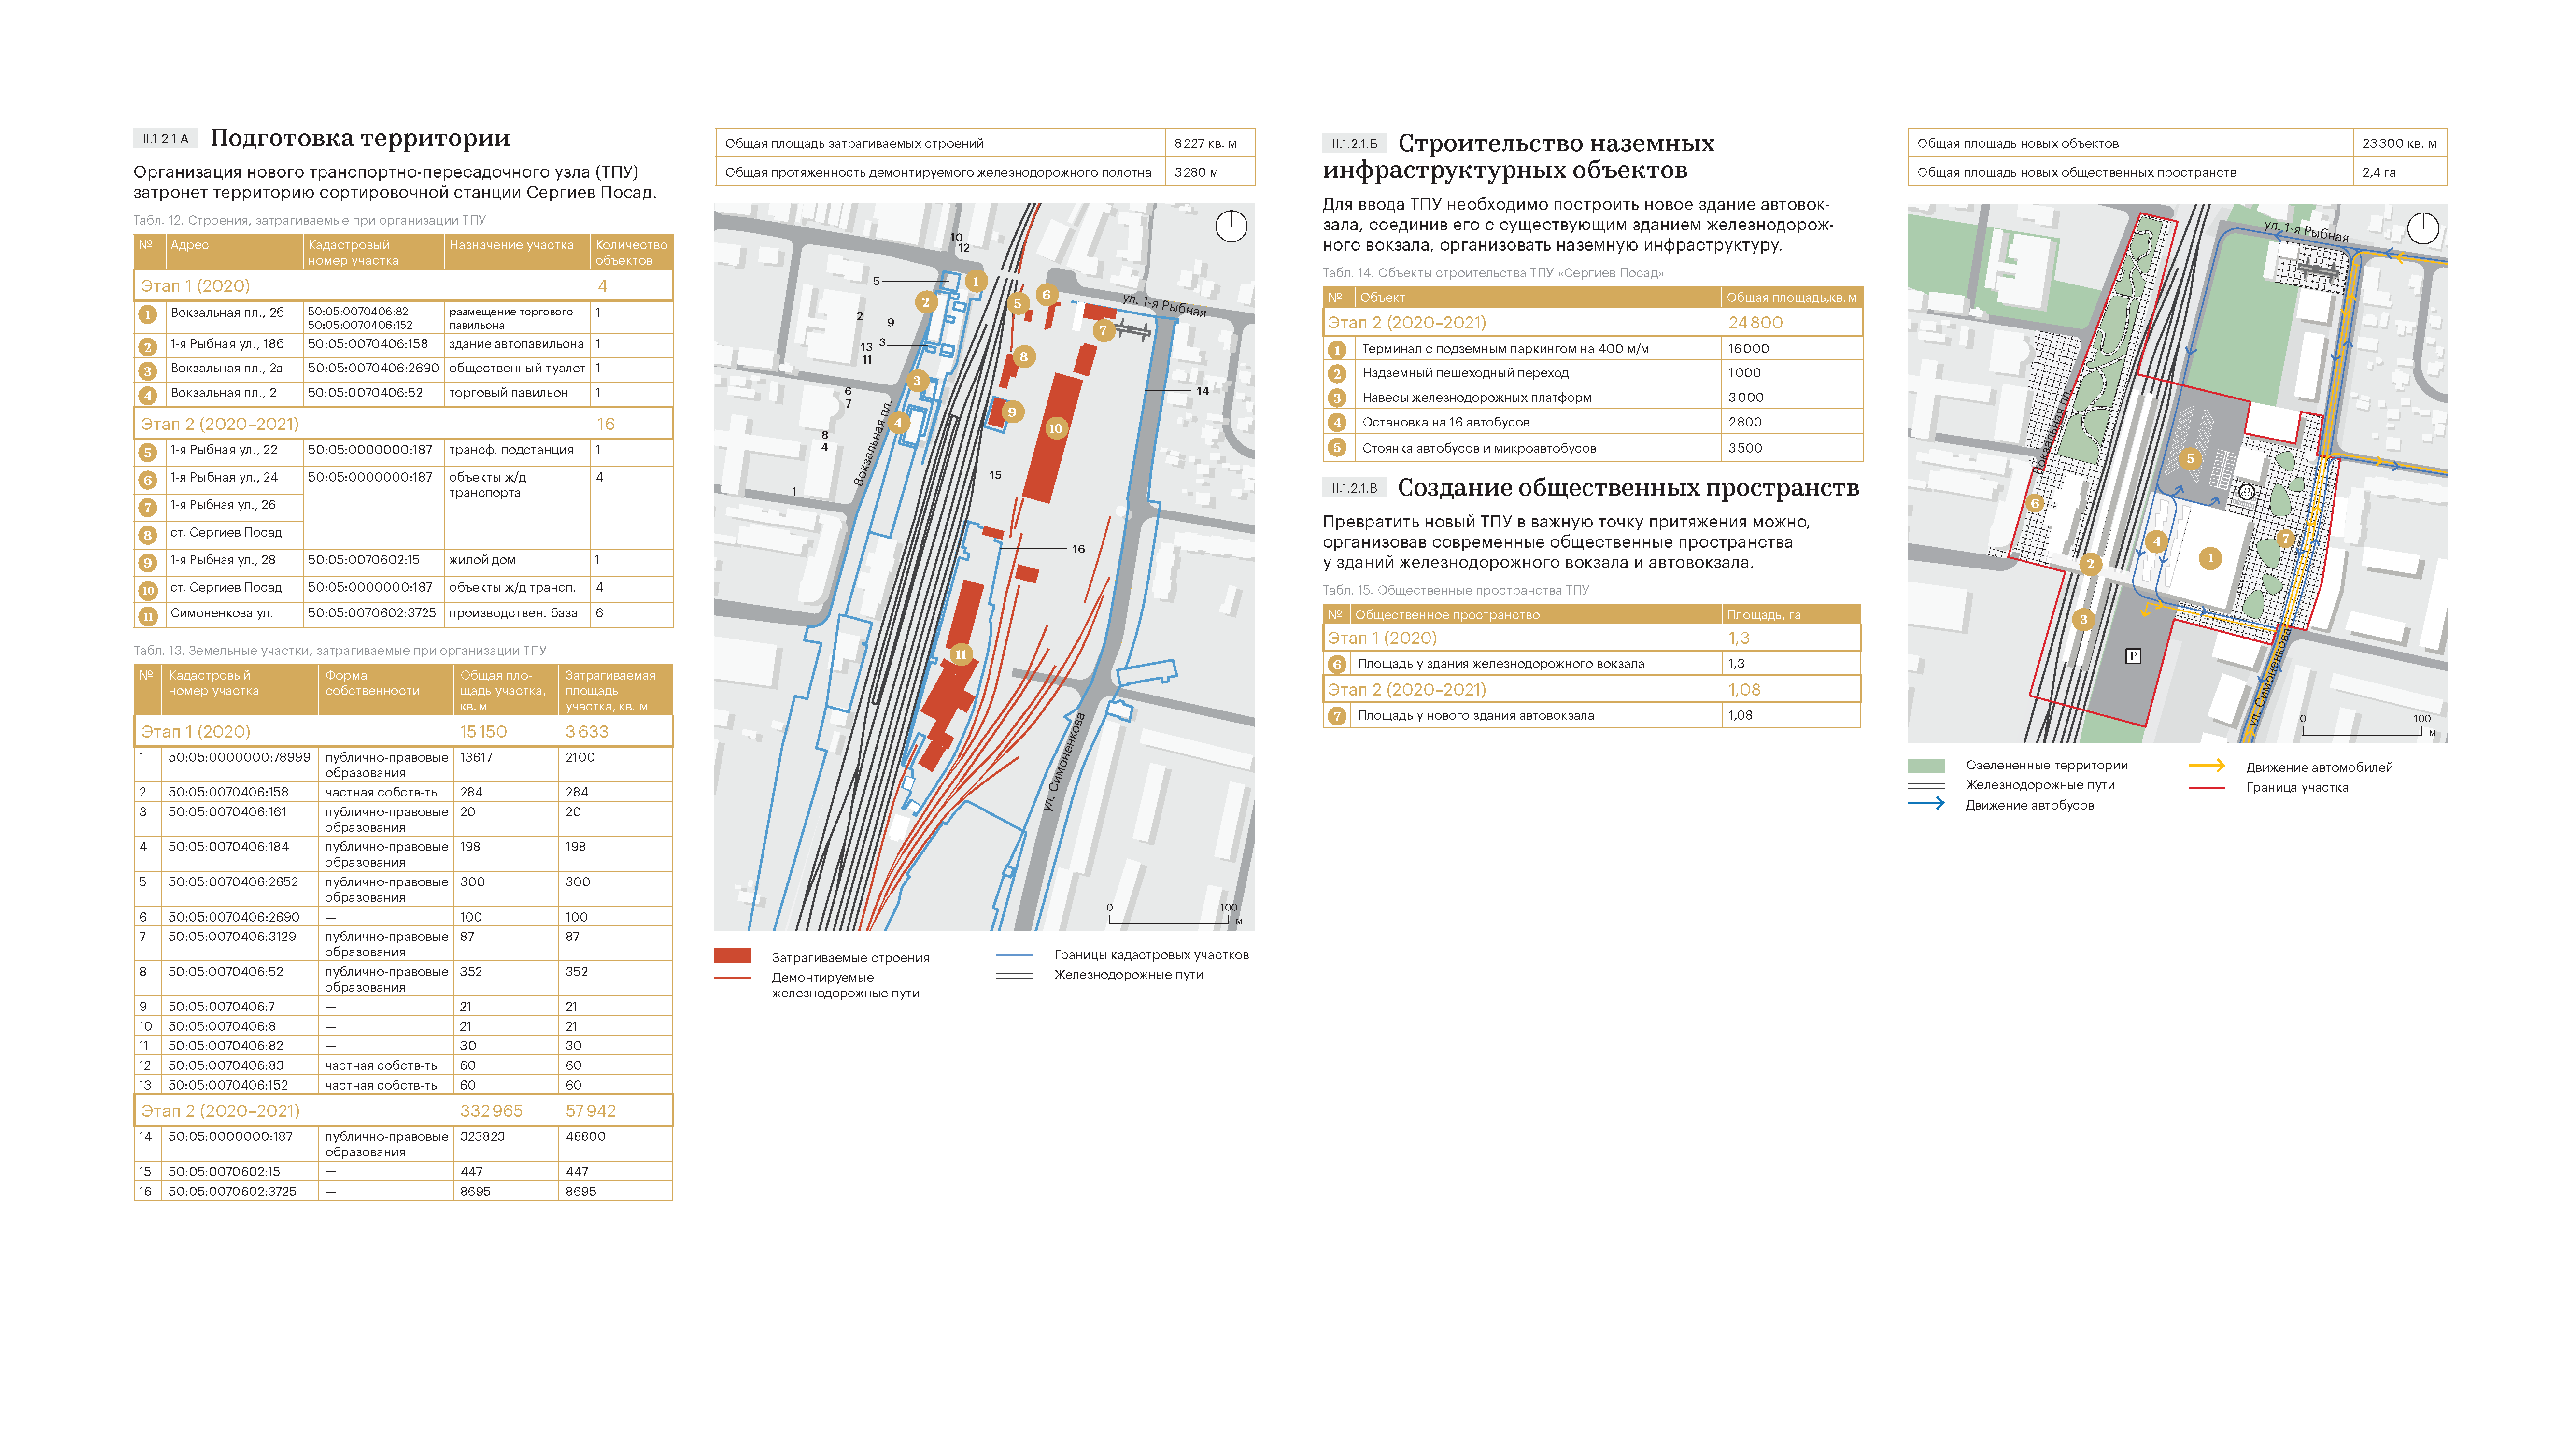This screenshot has height=1449, width=2576.
Task: Click the value 23 300 кв. м
Action: (2399, 143)
